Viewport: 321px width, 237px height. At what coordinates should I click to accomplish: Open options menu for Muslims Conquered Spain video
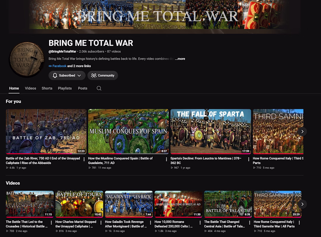(166, 159)
